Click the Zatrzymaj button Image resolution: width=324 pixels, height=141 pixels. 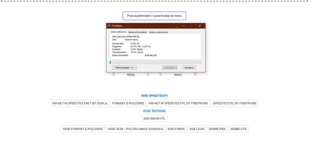pyautogui.click(x=170, y=67)
